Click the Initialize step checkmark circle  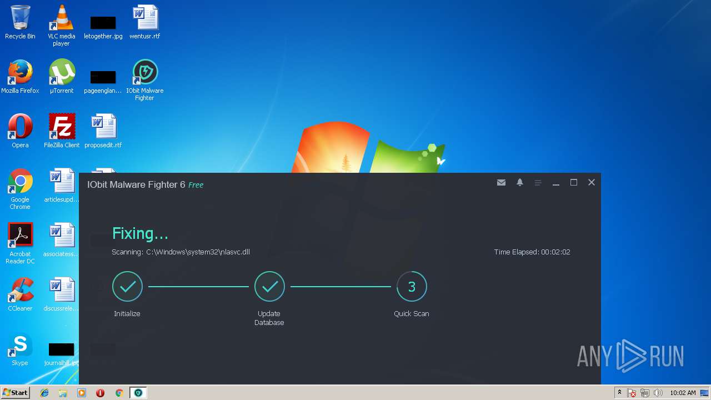click(127, 287)
